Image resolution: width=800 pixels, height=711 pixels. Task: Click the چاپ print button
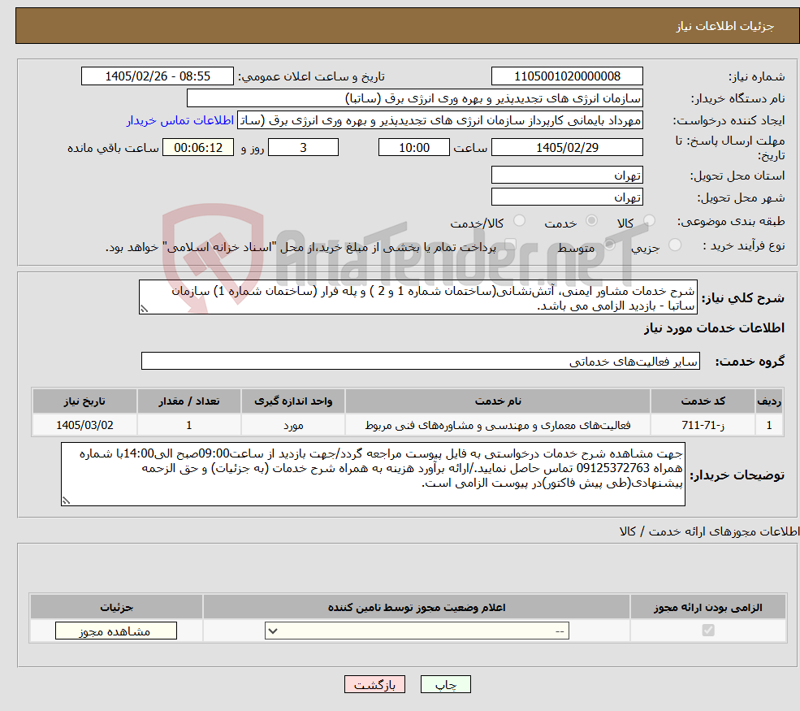coord(445,684)
